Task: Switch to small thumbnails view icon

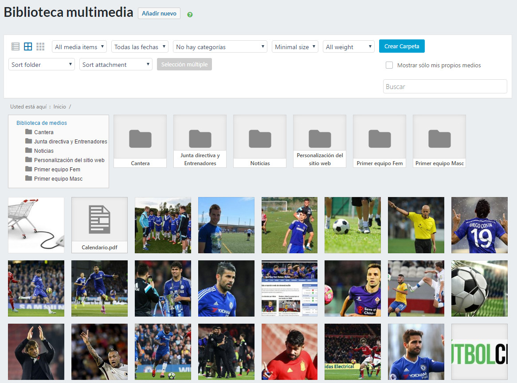Action: point(40,46)
